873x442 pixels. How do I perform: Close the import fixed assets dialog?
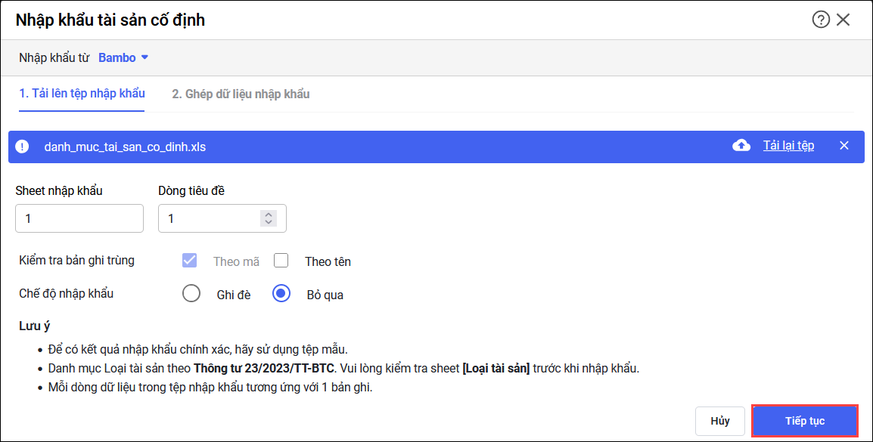click(843, 20)
